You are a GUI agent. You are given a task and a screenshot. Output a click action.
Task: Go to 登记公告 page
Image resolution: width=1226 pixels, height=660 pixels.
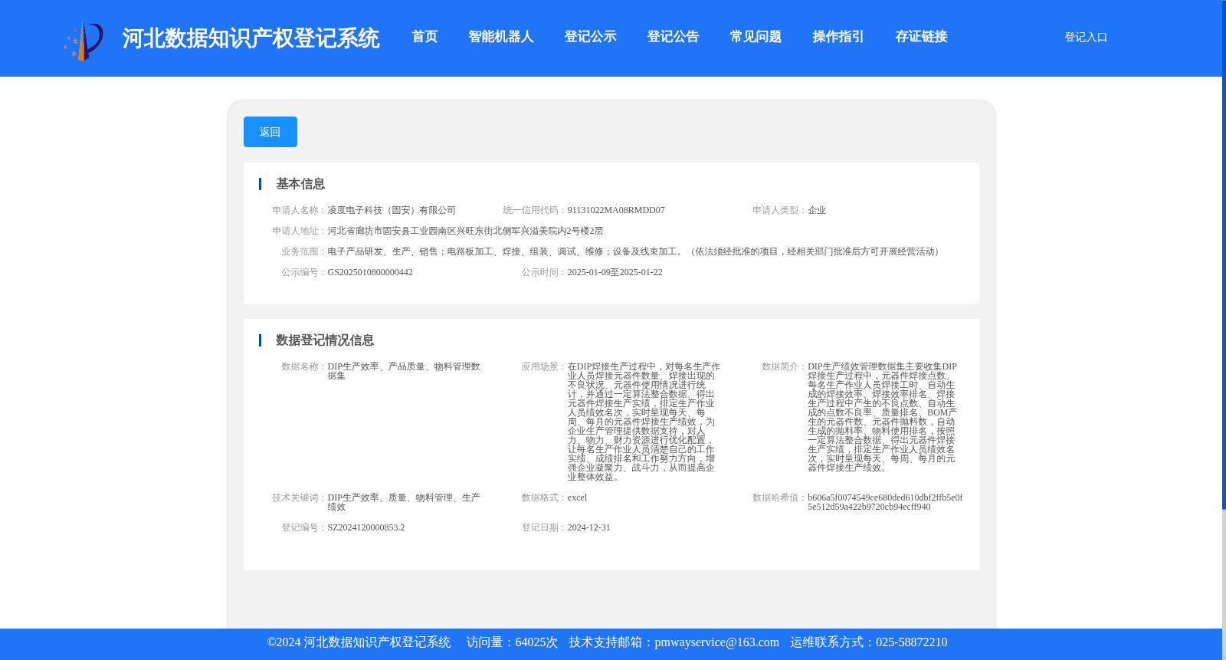[673, 37]
